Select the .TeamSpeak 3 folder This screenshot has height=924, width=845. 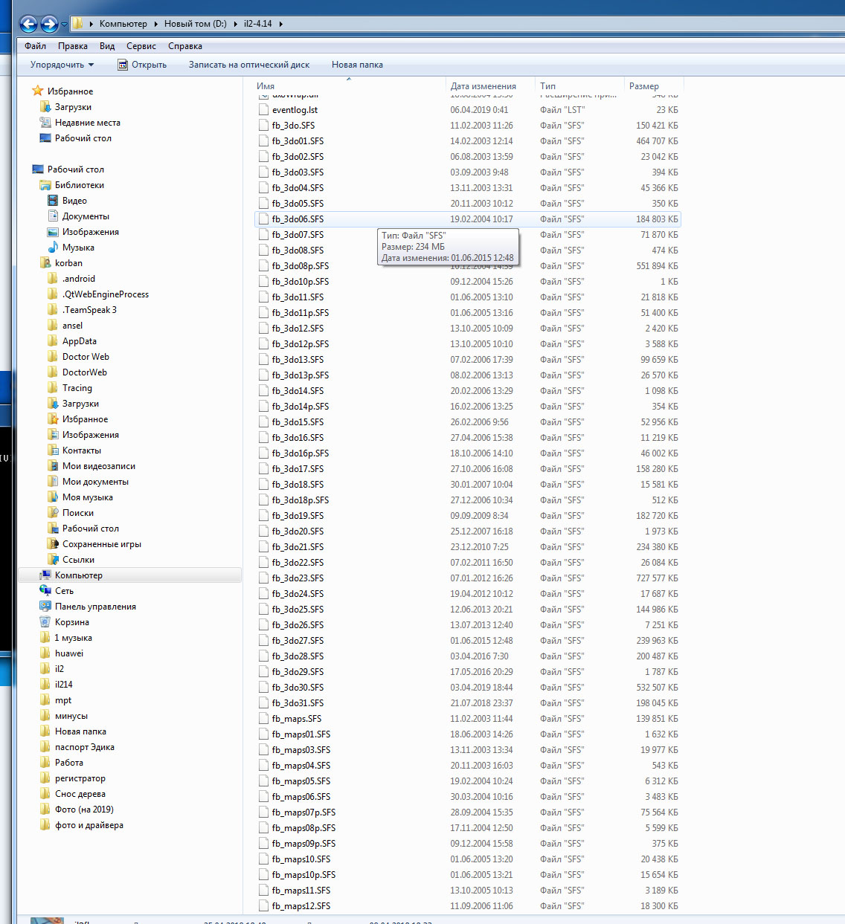click(89, 310)
